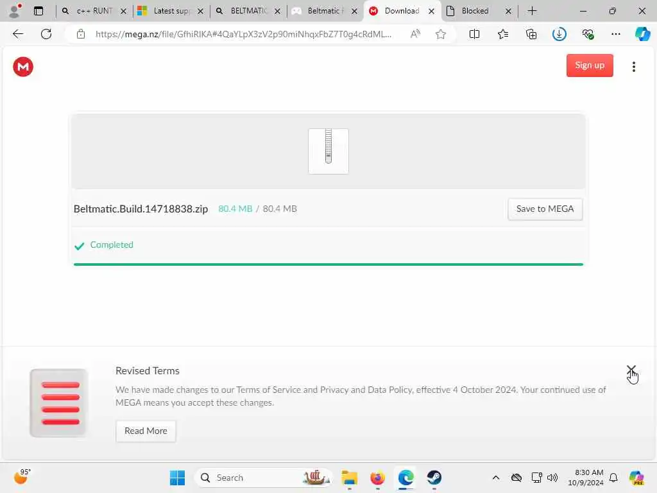Click the Save to MEGA button
Viewport: 657px width, 493px height.
545,209
